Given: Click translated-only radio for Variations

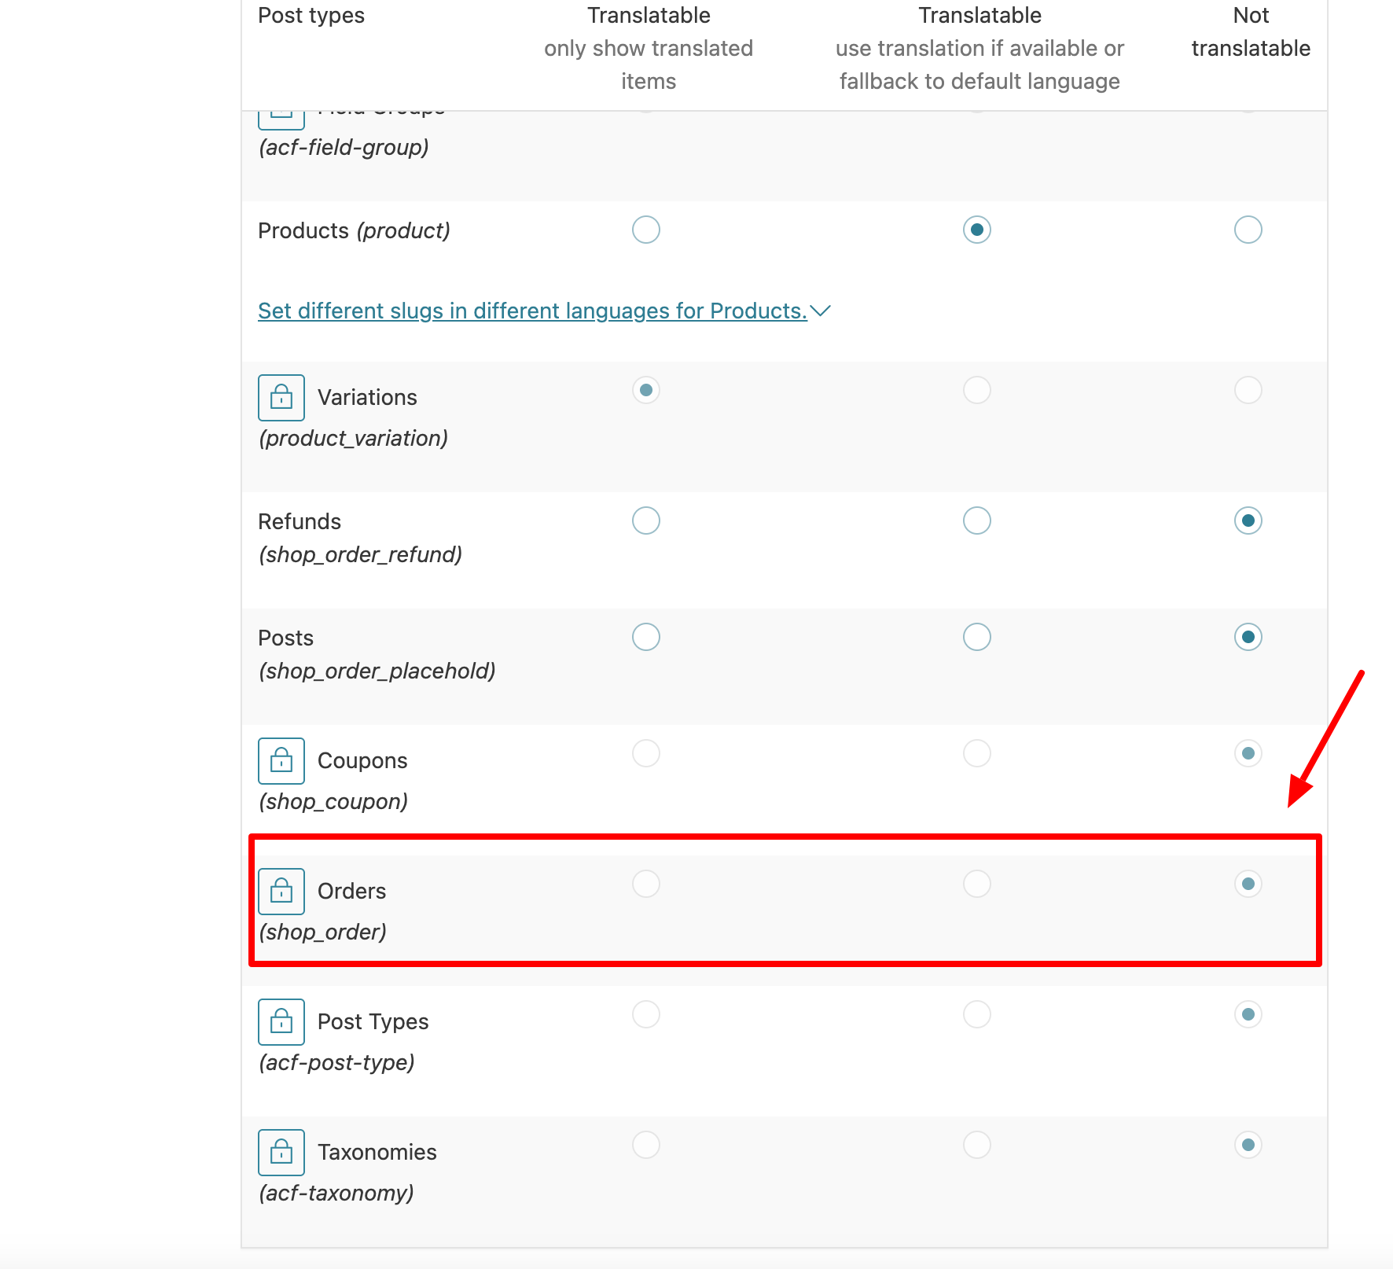Looking at the screenshot, I should pos(646,390).
